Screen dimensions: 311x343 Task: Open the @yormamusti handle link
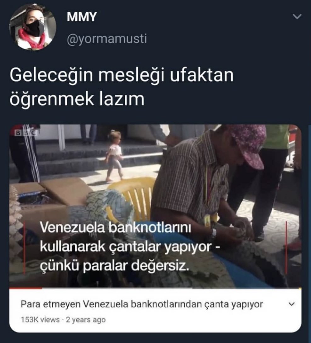[x=107, y=39]
